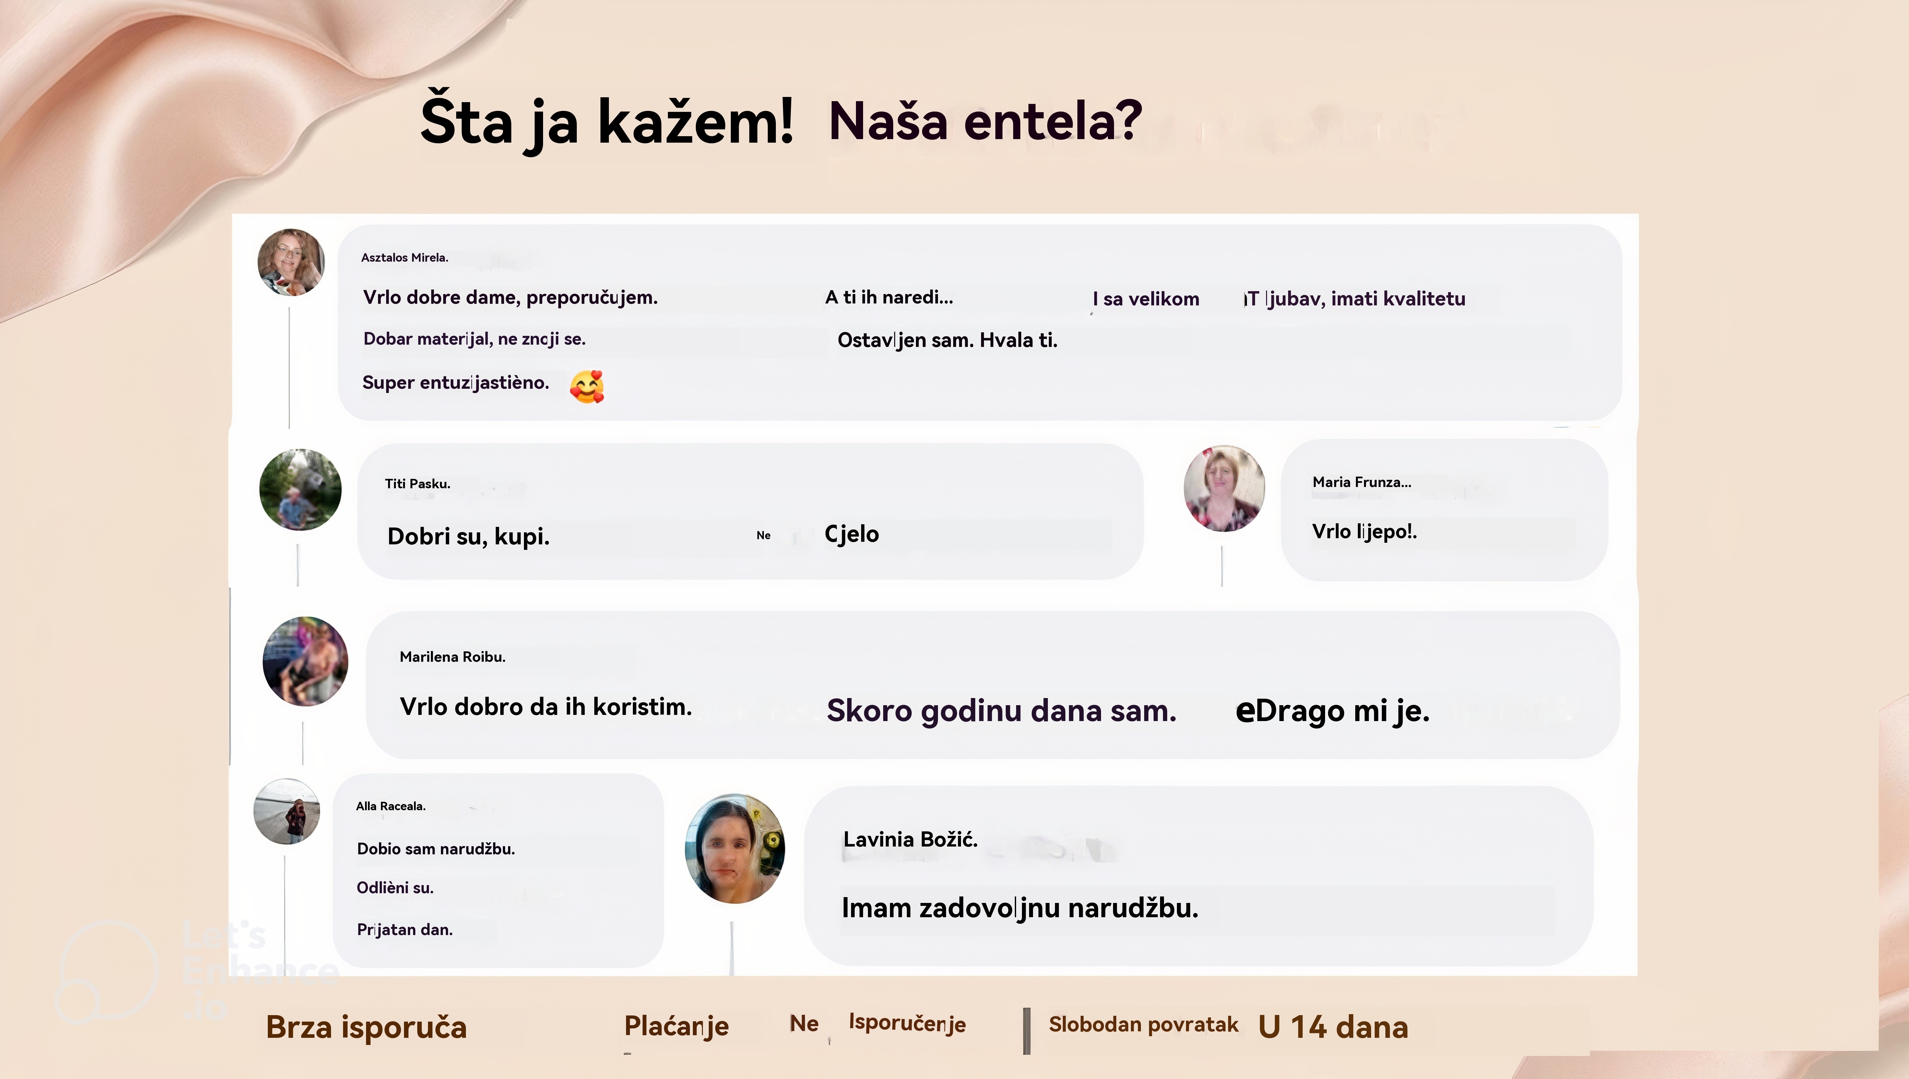Open Alla Raceala's profile photo
The height and width of the screenshot is (1079, 1909).
tap(287, 812)
